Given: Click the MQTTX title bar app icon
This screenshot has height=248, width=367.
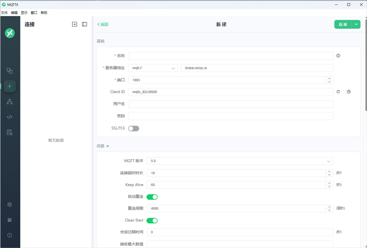Looking at the screenshot, I should pos(4,4).
